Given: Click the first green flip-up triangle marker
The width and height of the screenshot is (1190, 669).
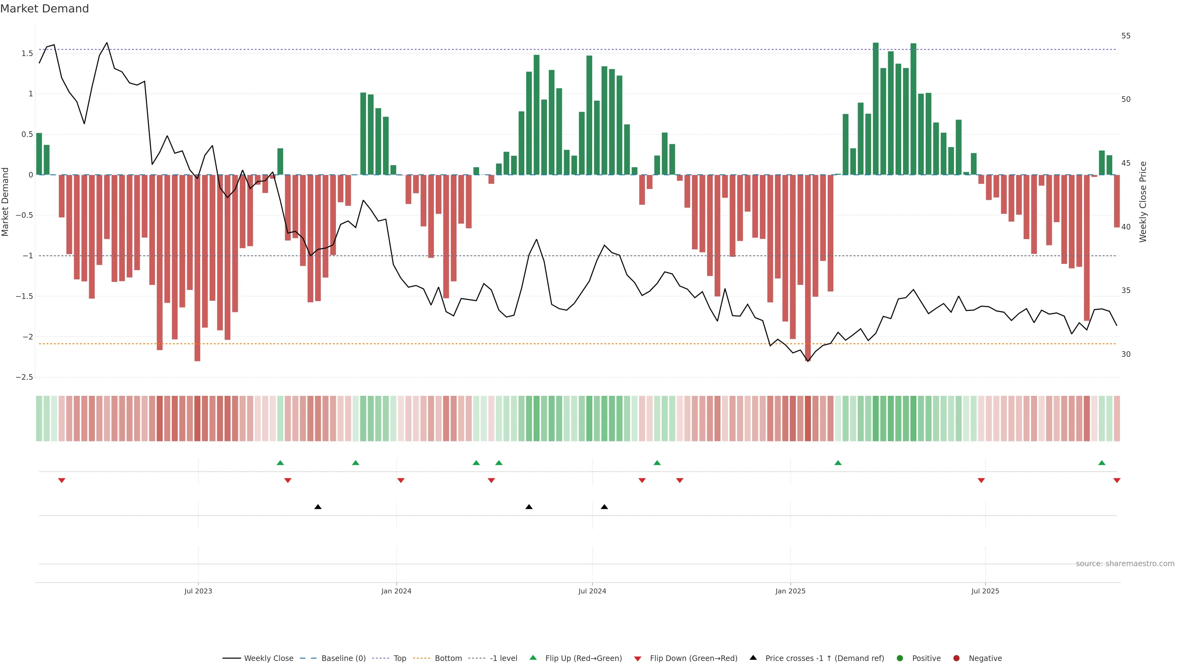Looking at the screenshot, I should [x=280, y=463].
